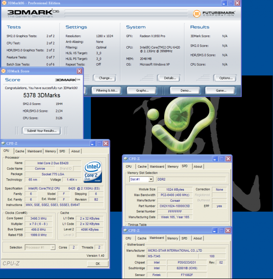Click the Level 2 4096 KBytes cache field

tap(90, 230)
